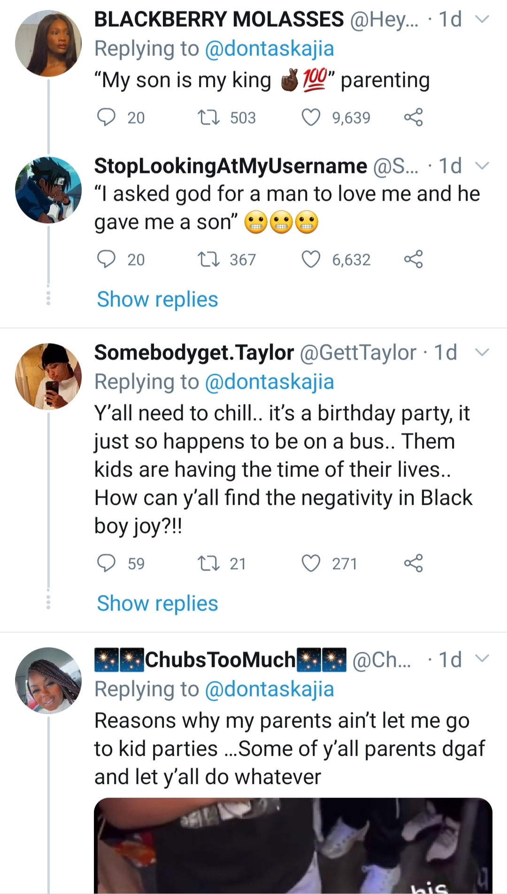Reply to BLACKBERRY MOLASSES tweet

[107, 117]
